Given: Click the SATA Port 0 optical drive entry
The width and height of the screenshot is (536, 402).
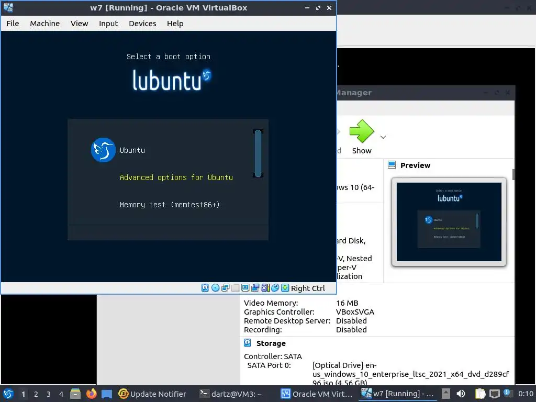Looking at the screenshot, I should coord(410,374).
